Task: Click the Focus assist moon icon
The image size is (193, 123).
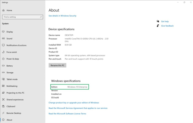Action: 3,52
